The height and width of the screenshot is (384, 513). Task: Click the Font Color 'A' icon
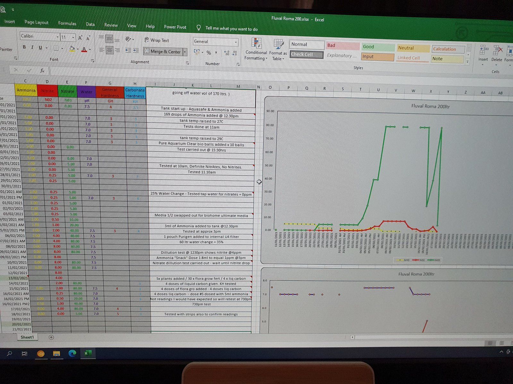(84, 49)
